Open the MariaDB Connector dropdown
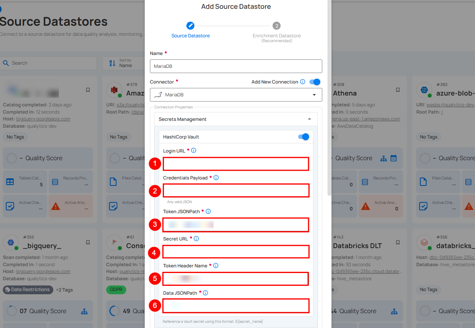This screenshot has height=328, width=475. click(x=236, y=95)
